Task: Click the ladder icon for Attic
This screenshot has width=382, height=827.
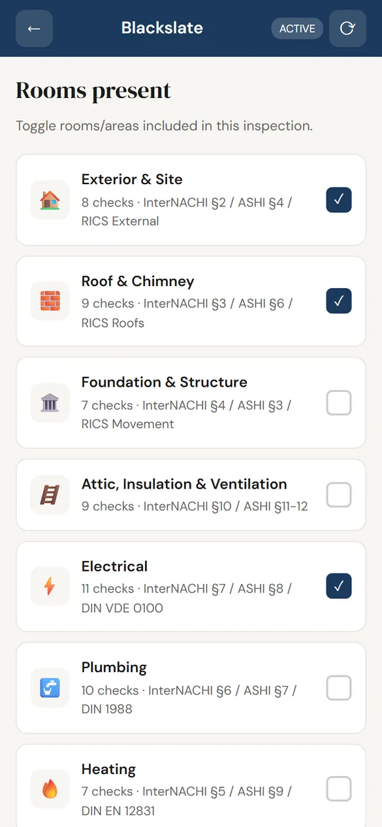Action: pos(50,495)
